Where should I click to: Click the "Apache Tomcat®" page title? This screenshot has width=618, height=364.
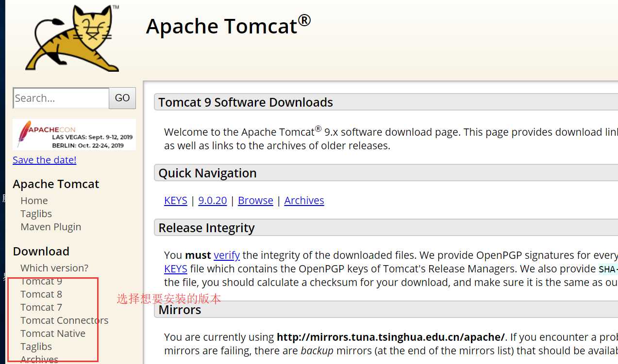228,25
